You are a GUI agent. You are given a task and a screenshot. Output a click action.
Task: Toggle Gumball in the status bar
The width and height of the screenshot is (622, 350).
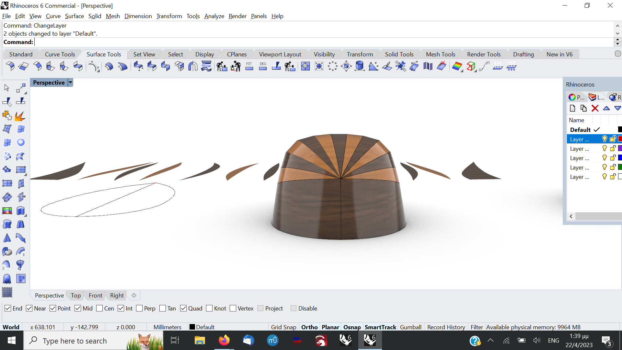tap(410, 327)
